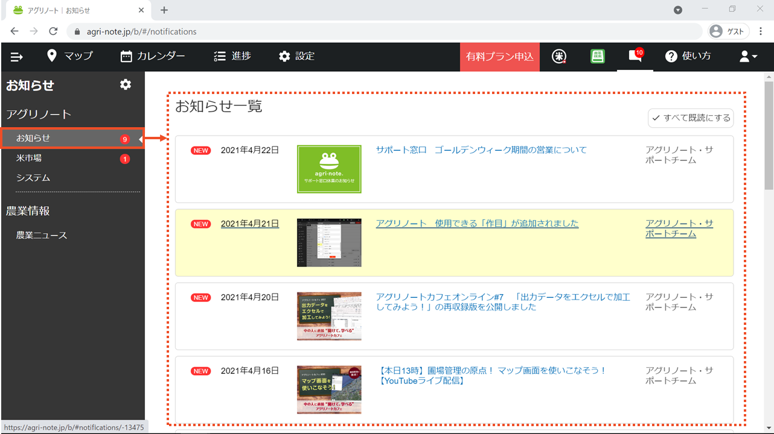
Task: Click the date 2021年4月21日
Action: pos(250,224)
